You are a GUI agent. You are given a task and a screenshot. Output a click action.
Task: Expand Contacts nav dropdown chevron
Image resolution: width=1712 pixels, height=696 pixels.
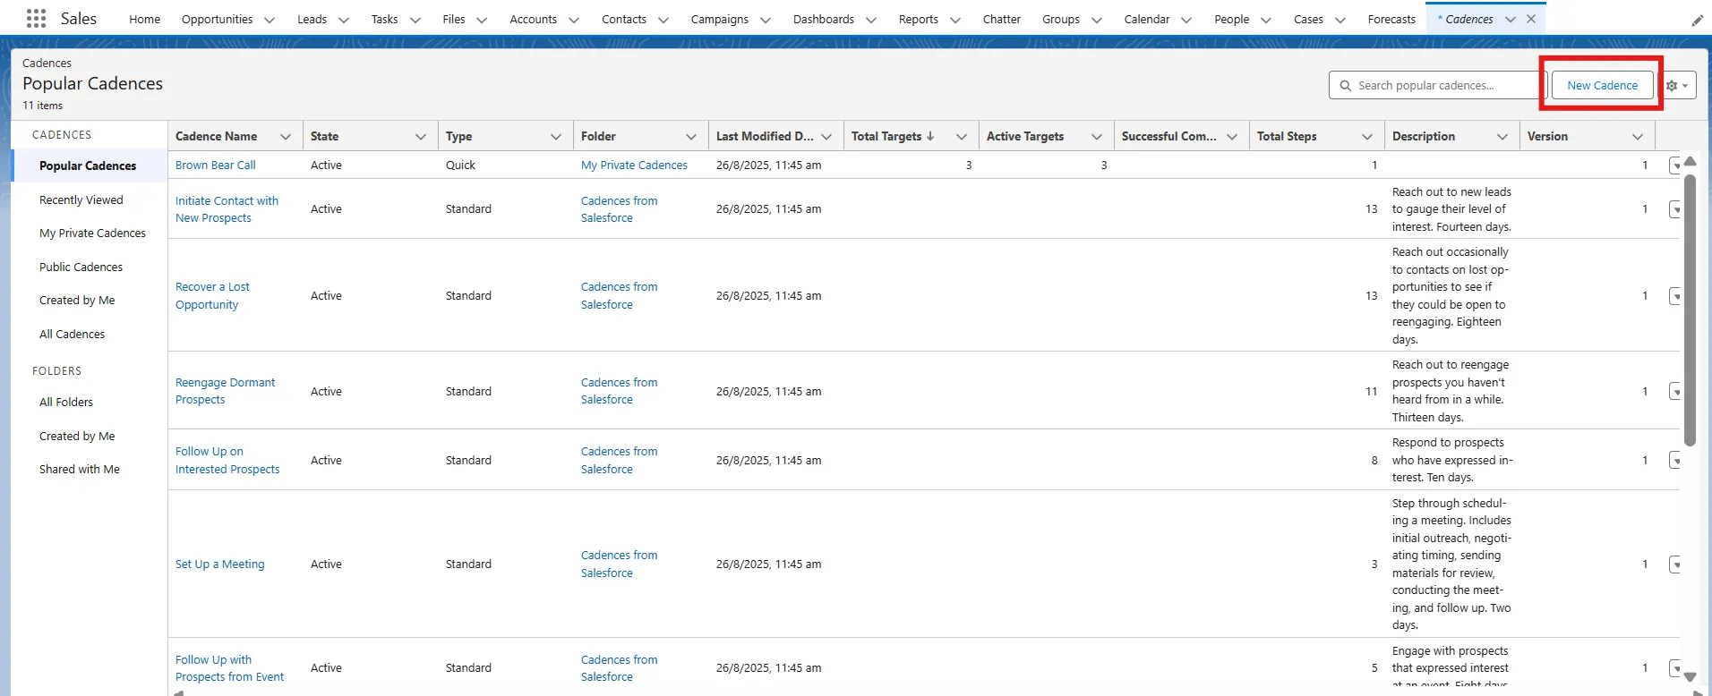pos(663,20)
